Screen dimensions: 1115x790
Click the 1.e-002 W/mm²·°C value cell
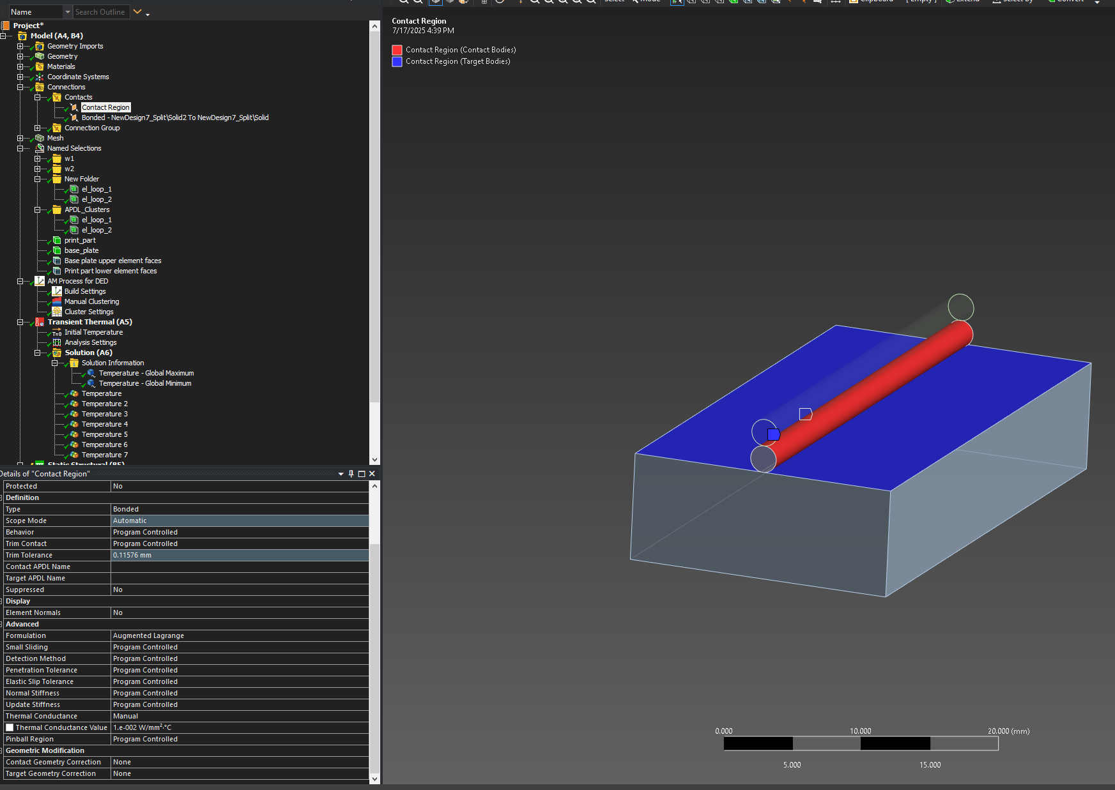click(240, 727)
